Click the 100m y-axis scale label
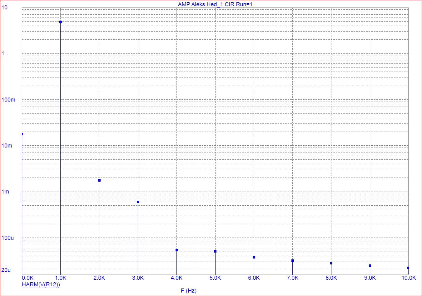This screenshot has height=296, width=422. click(x=8, y=100)
